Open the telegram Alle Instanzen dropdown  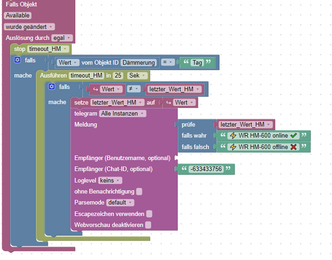click(123, 114)
